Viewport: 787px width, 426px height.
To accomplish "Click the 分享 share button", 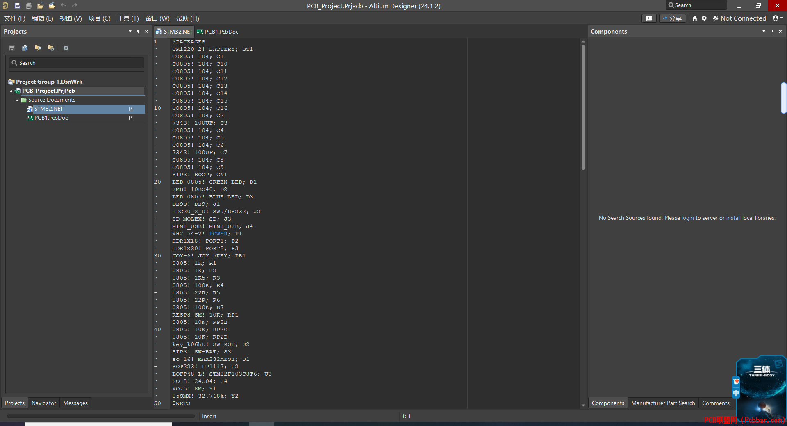I will pos(673,18).
